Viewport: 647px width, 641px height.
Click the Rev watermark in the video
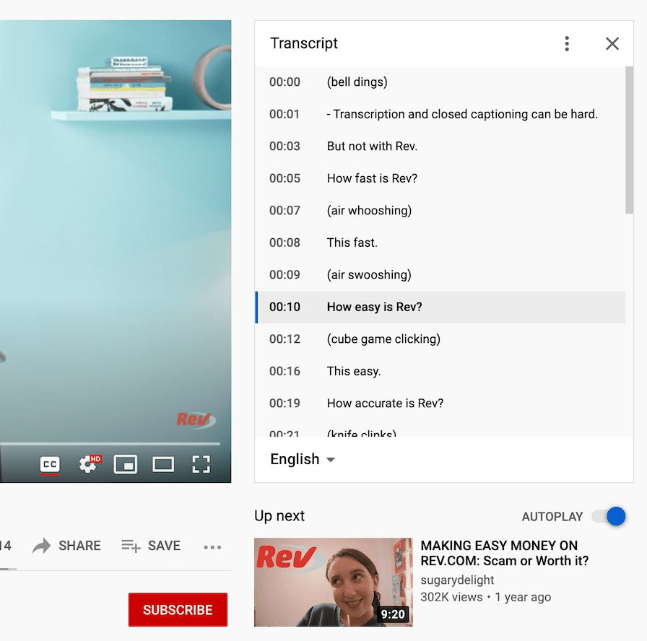coord(196,420)
